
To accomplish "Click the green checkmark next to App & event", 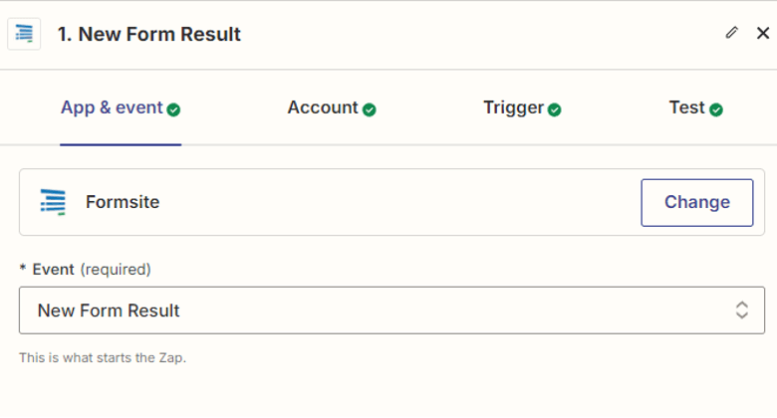I will pos(174,109).
